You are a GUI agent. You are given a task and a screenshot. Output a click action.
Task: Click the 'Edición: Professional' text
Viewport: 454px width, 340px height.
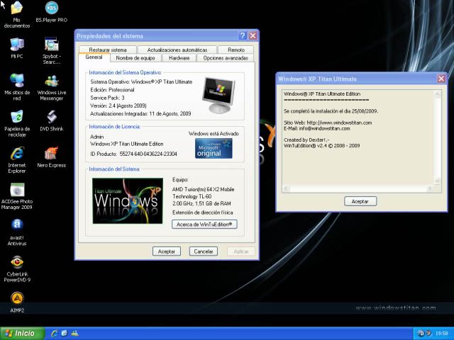coord(112,90)
